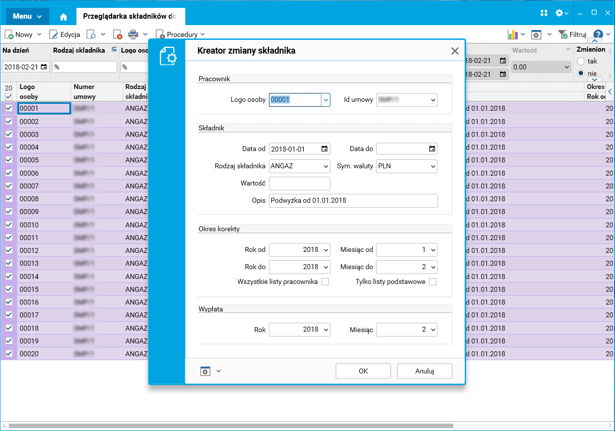This screenshot has width=615, height=431.
Task: Open calendar picker in Na dzień field
Action: pos(44,67)
